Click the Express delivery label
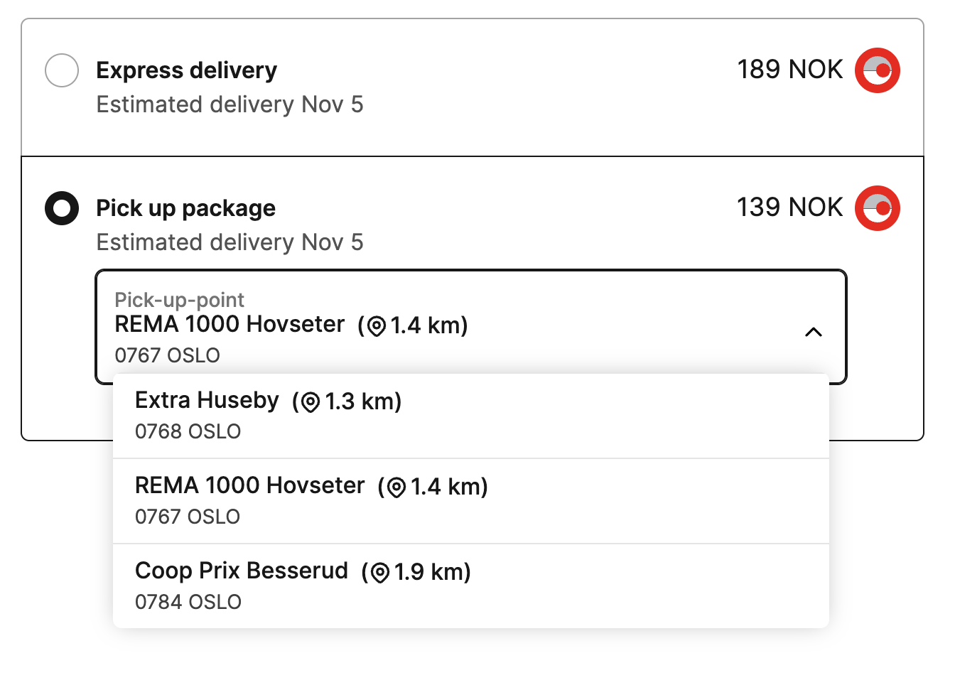955x685 pixels. pos(187,70)
